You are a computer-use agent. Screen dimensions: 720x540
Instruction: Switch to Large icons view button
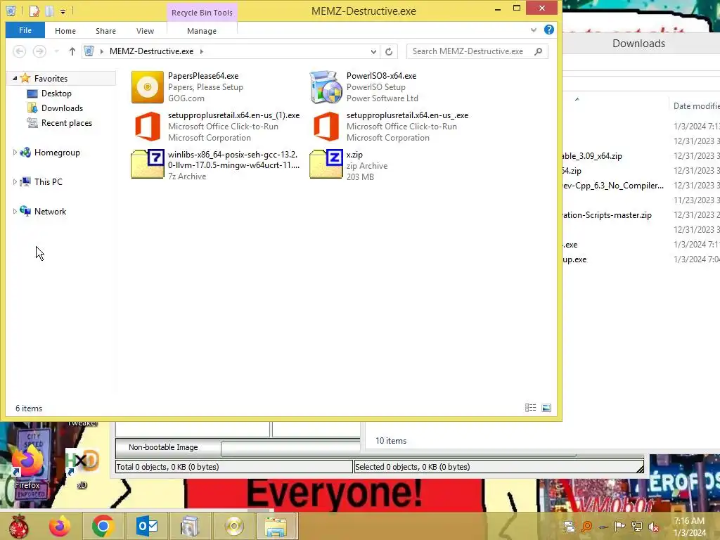[546, 408]
